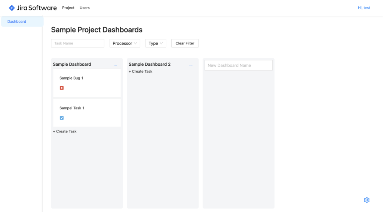Click the blue task checkmark icon
Image resolution: width=383 pixels, height=212 pixels.
tap(62, 118)
